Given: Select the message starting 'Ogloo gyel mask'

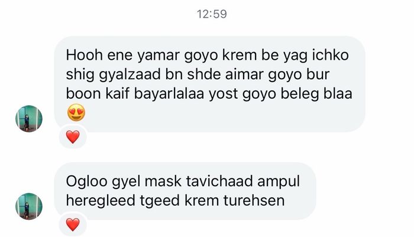Looking at the screenshot, I should (x=185, y=191).
